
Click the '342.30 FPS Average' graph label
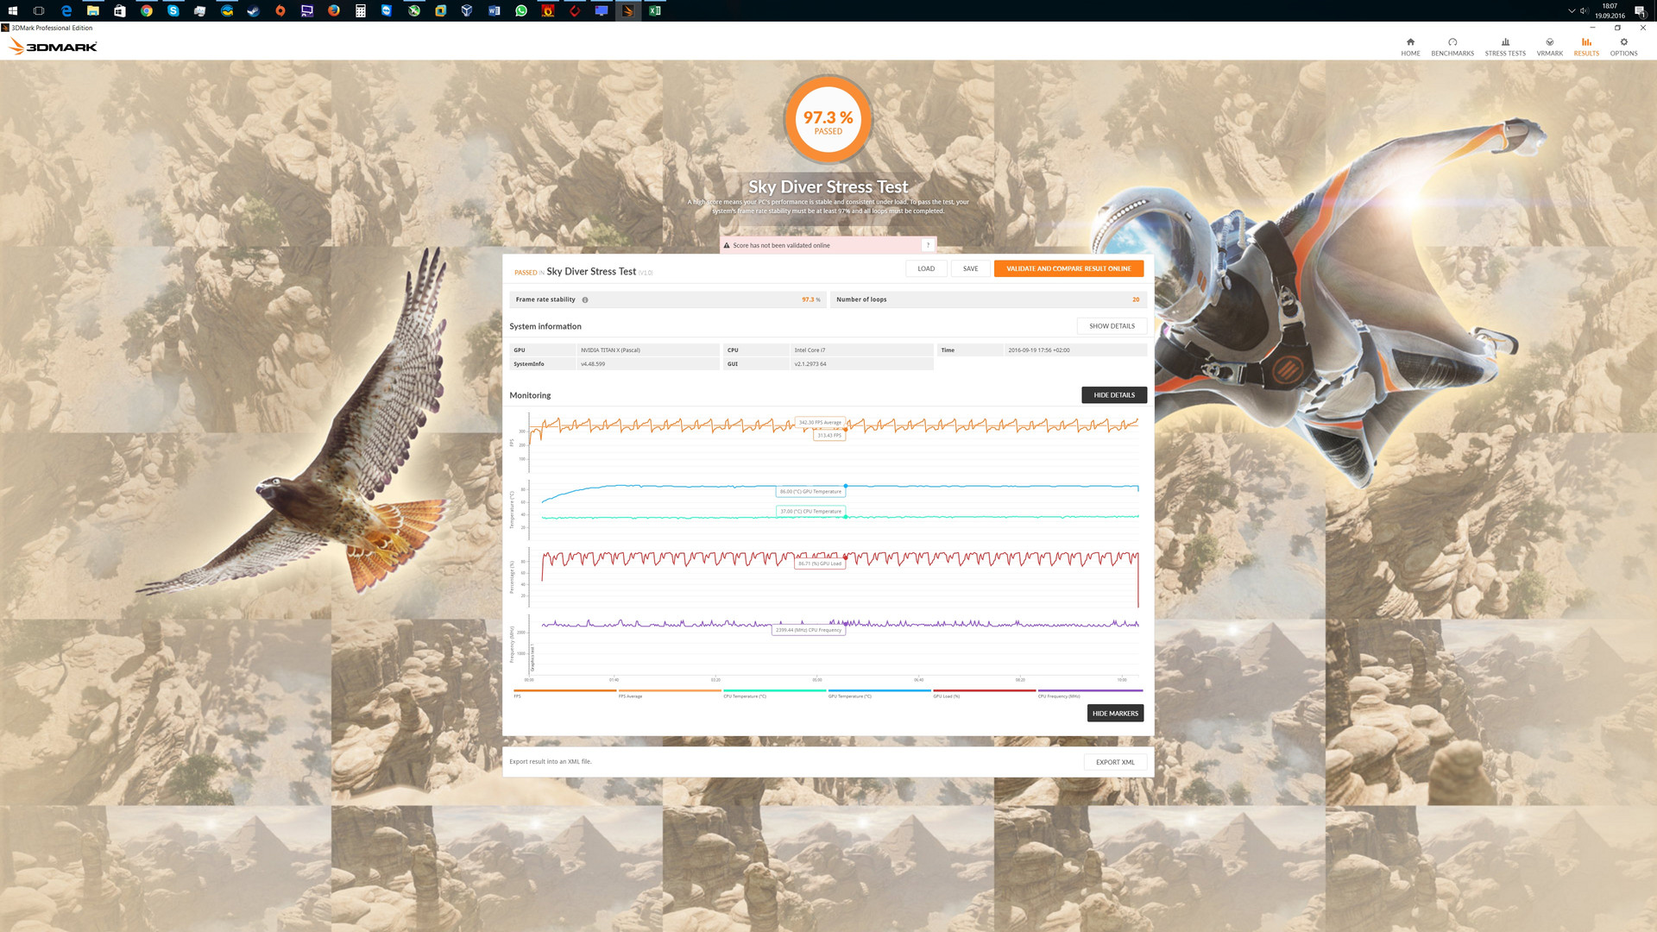[820, 423]
